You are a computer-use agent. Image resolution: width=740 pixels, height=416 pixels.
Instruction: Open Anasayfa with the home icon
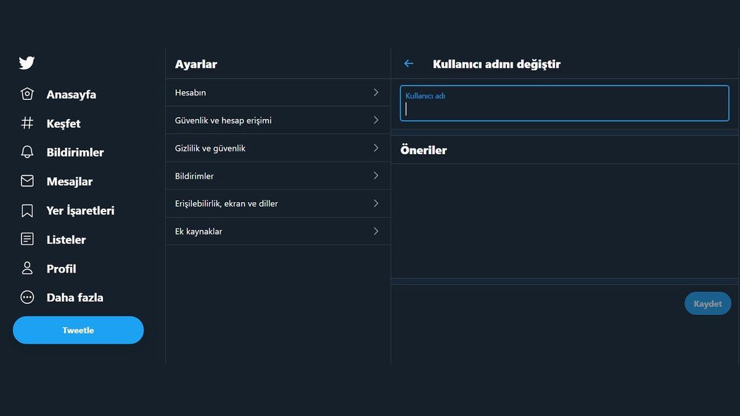pyautogui.click(x=27, y=94)
